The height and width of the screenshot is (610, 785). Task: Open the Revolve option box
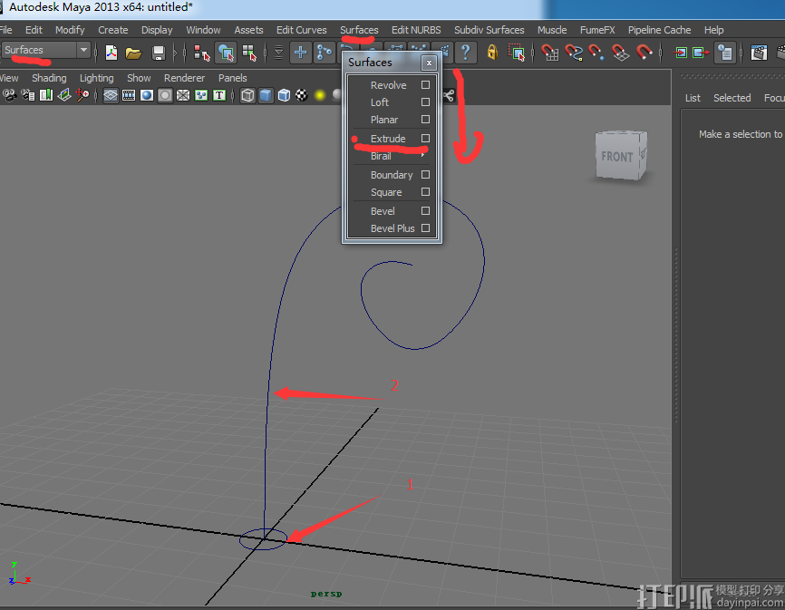pos(425,85)
